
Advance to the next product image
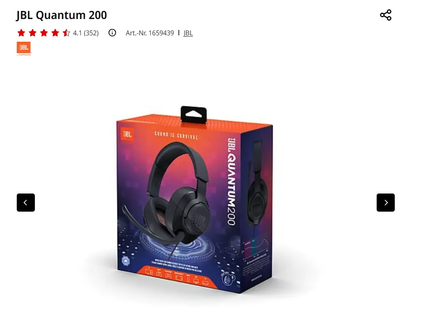(x=386, y=203)
